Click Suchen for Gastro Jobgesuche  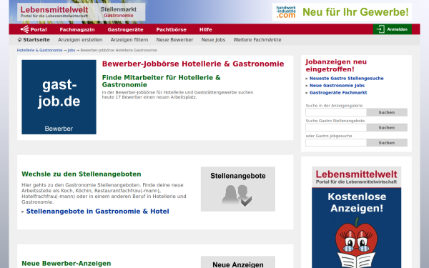387,142
